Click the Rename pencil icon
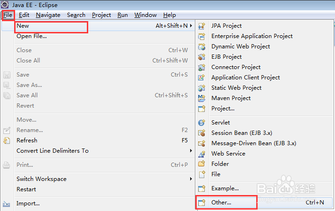The width and height of the screenshot is (335, 211). pos(7,130)
